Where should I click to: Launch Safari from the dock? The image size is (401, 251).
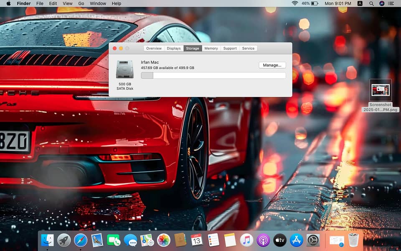click(x=81, y=240)
